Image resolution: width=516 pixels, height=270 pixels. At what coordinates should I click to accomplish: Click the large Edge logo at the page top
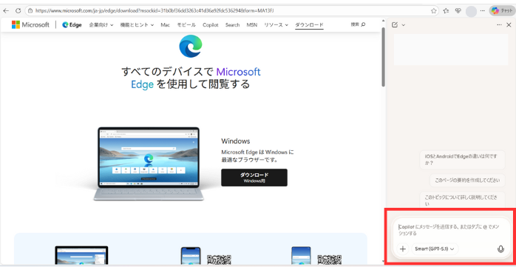[x=191, y=46]
